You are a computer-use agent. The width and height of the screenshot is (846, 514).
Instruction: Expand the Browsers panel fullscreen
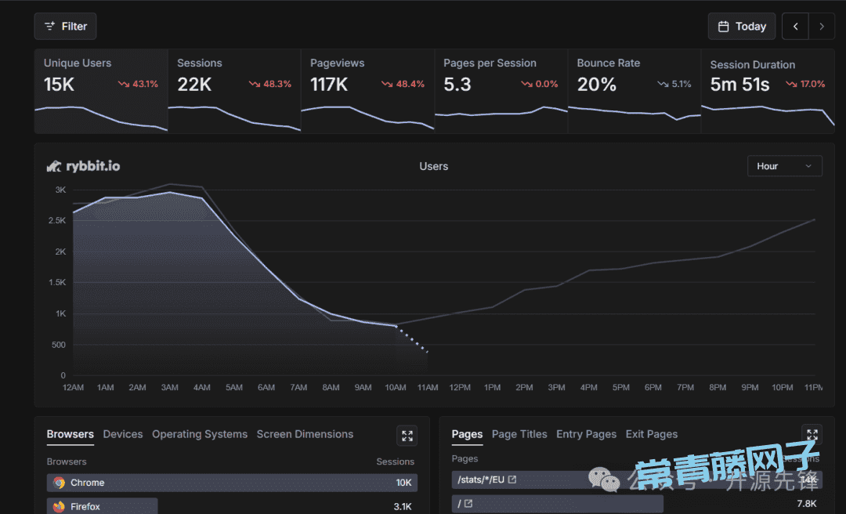pos(407,436)
